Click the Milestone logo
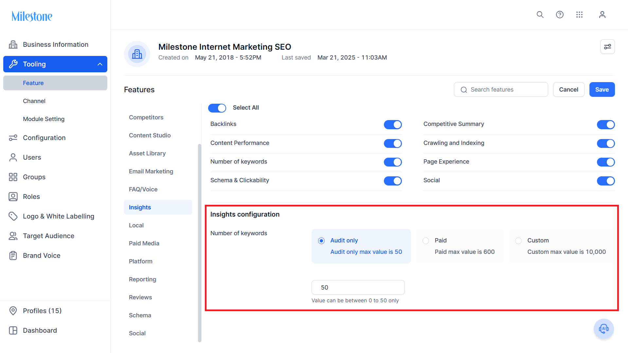This screenshot has width=628, height=353. (32, 16)
